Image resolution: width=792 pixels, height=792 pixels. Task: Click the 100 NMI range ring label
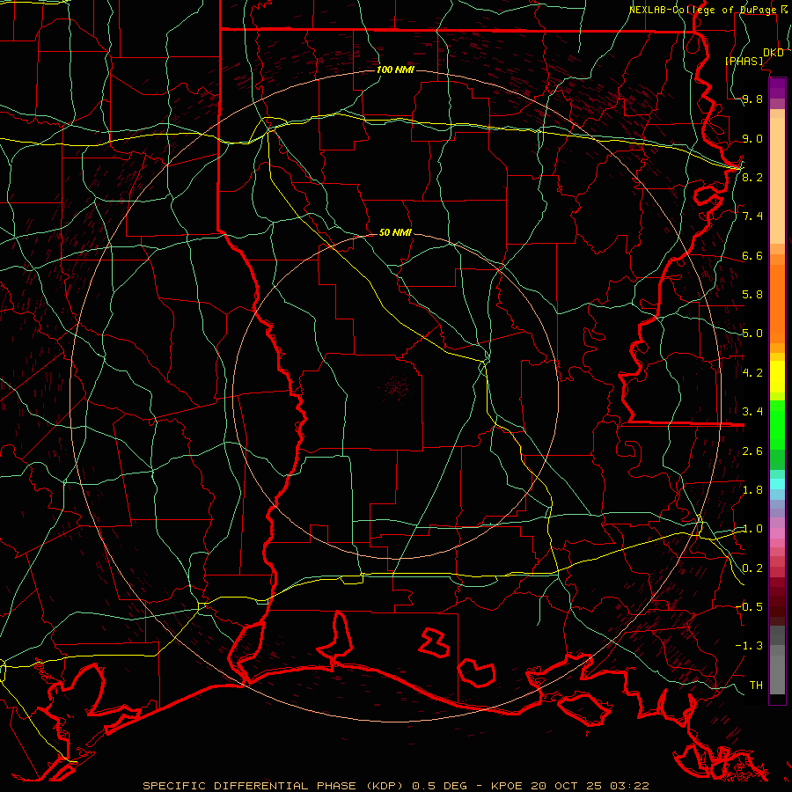(395, 70)
